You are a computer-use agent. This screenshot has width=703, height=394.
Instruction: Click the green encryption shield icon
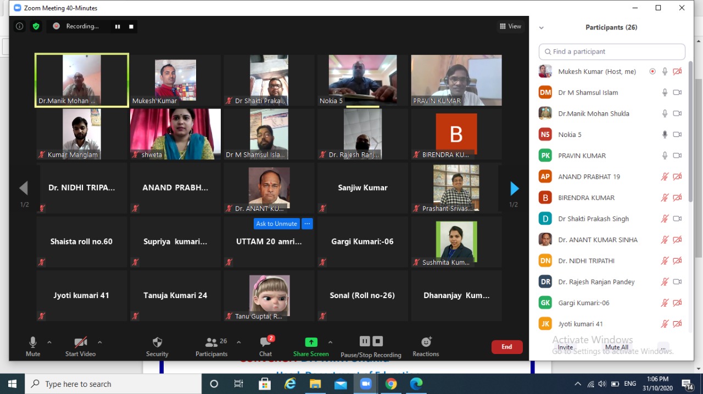click(36, 26)
